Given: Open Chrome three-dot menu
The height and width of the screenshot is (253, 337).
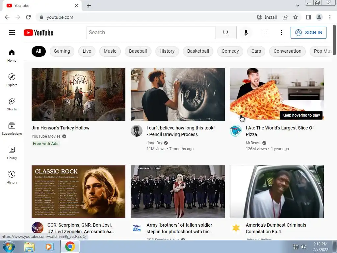Looking at the screenshot, I should [x=330, y=17].
